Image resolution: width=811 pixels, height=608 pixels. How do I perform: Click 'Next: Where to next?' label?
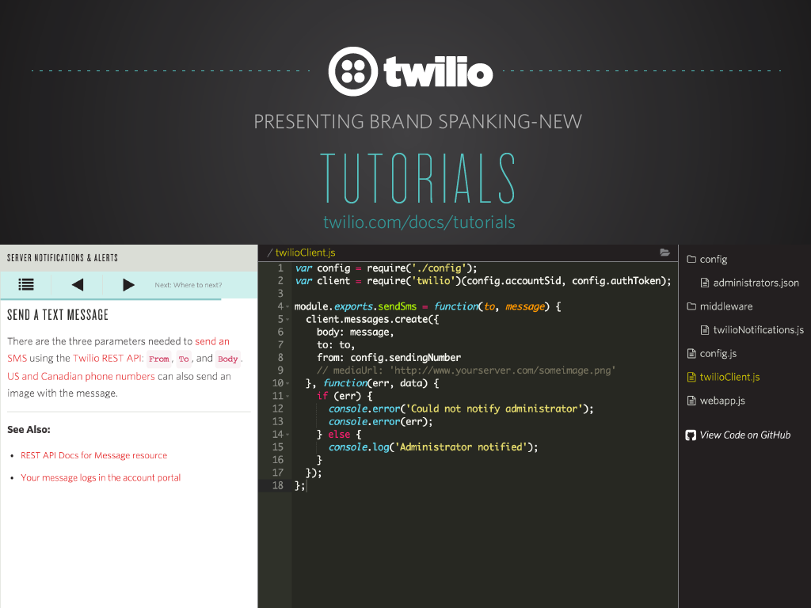pos(188,285)
